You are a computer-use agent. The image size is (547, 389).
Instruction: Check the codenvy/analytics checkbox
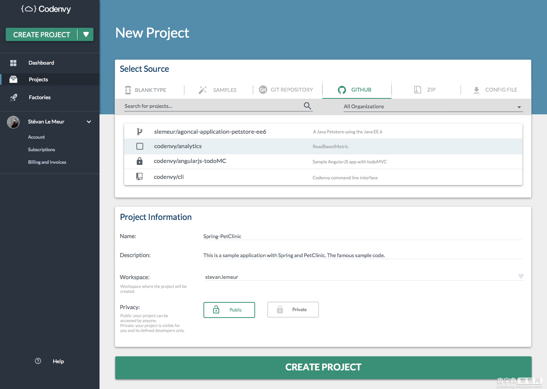(140, 146)
